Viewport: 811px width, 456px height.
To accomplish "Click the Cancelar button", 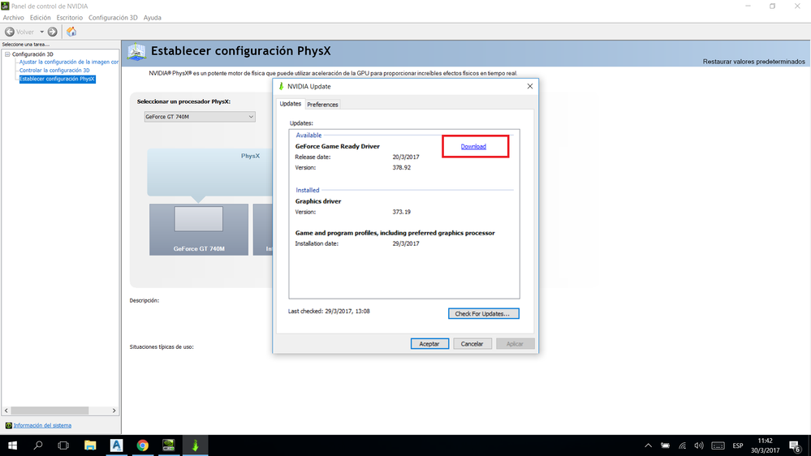I will (x=472, y=344).
